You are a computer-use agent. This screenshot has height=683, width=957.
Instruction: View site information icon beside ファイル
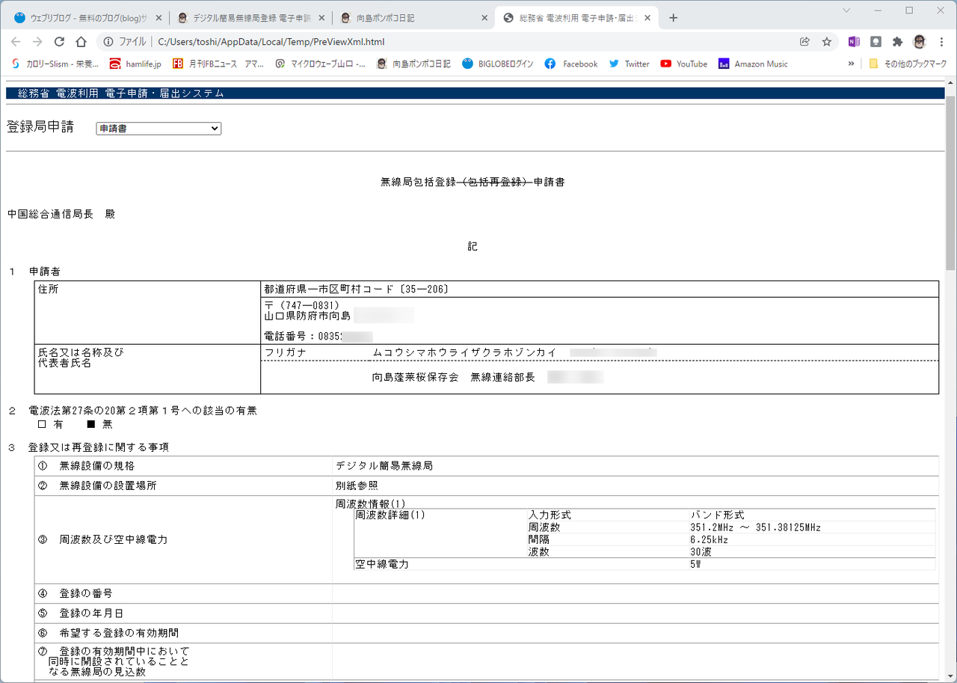pyautogui.click(x=108, y=42)
